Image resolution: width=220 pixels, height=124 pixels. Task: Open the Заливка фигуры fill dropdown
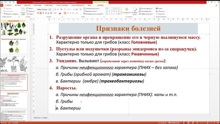[x=146, y=8]
